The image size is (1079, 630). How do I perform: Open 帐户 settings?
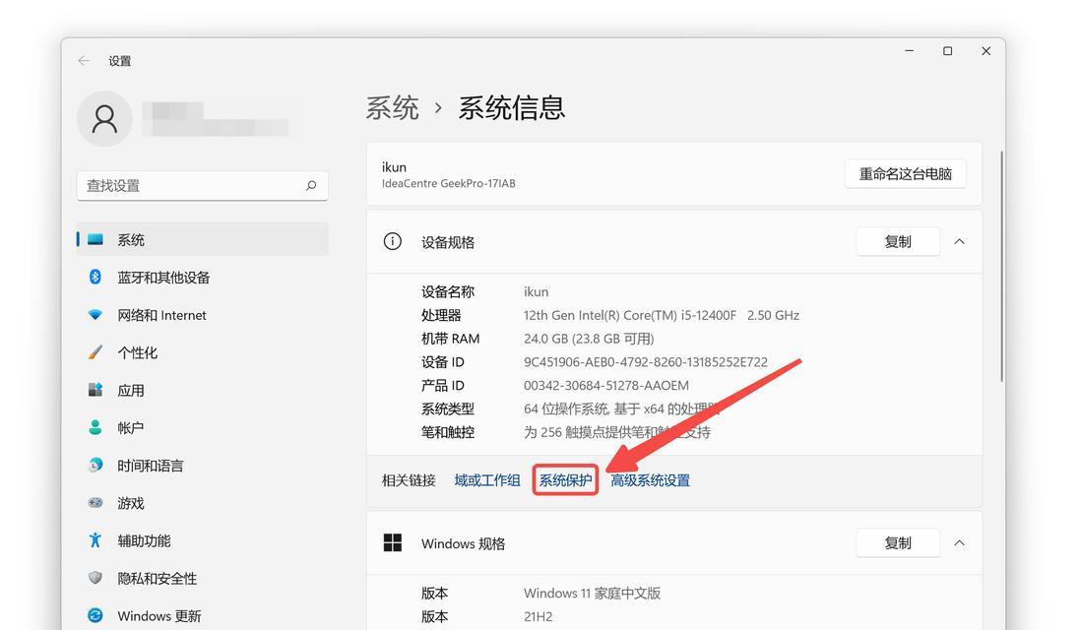(203, 428)
